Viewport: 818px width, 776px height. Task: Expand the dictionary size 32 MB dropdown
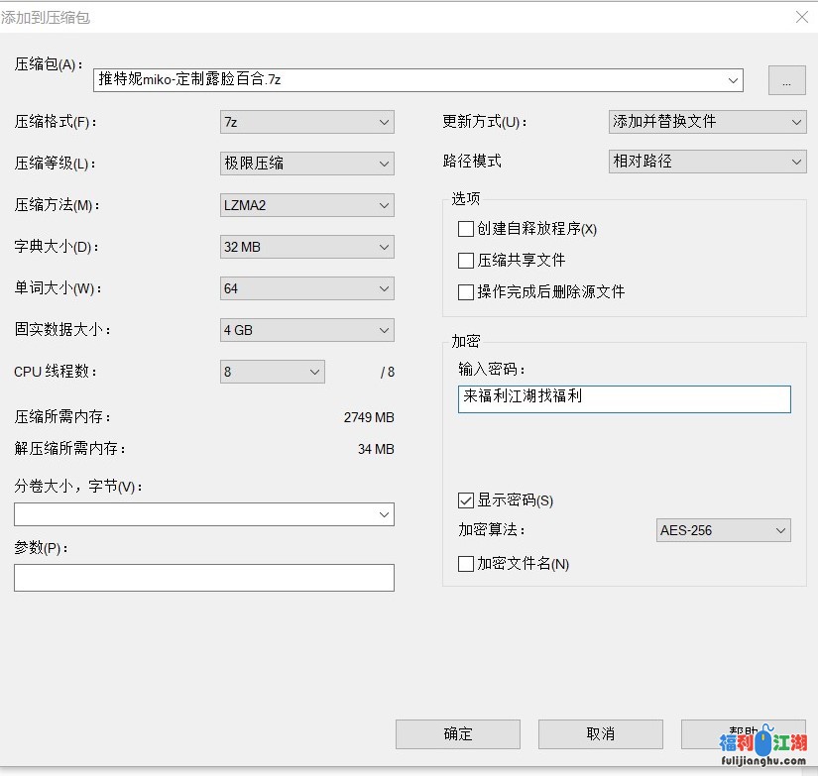tap(306, 247)
